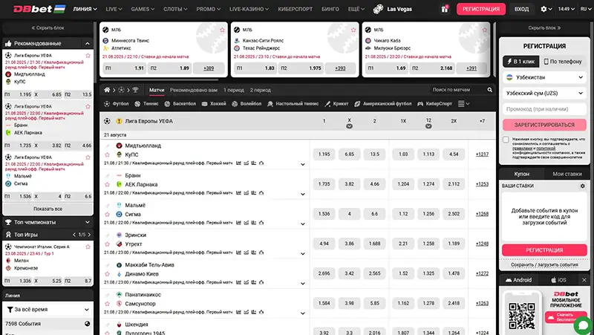The width and height of the screenshot is (594, 335).
Task: Select odds 1.195 for Мидтьюлланд win
Action: (324, 155)
